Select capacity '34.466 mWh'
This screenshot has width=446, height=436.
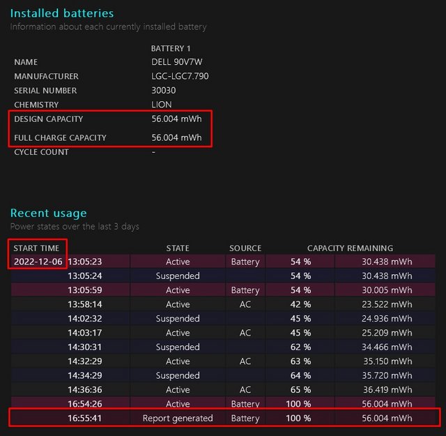tap(387, 347)
